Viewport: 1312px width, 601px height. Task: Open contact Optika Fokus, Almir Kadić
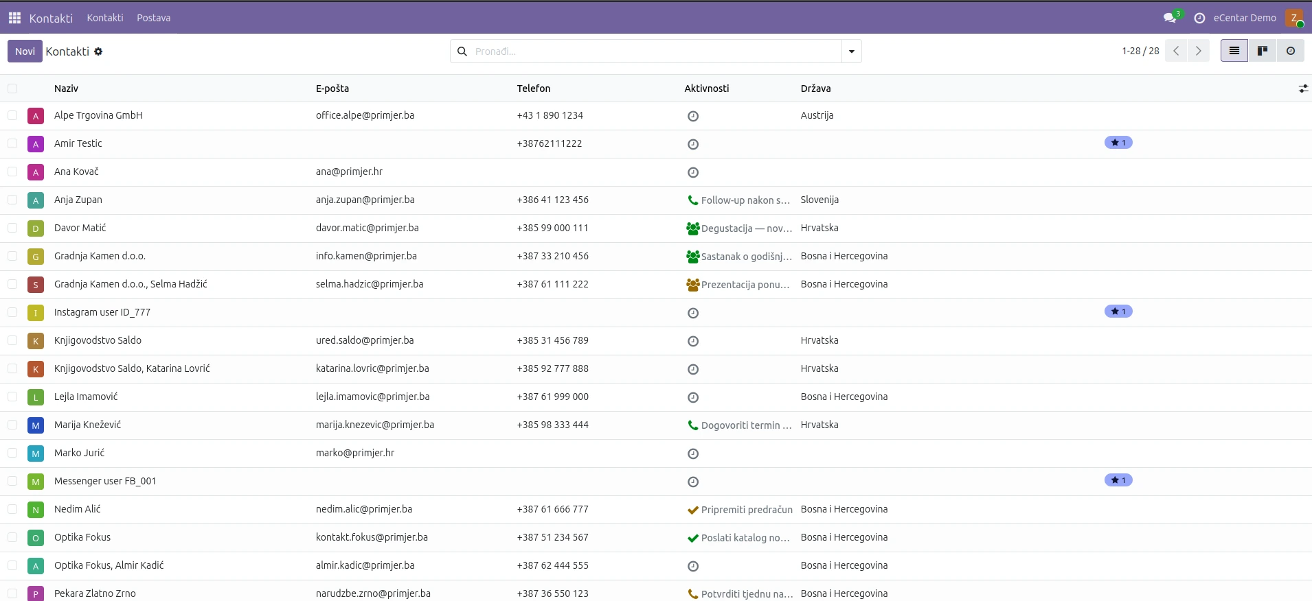pos(109,565)
